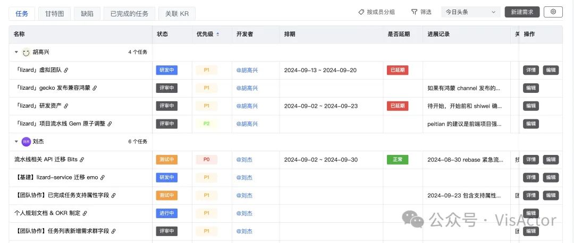574x243 pixels.
Task: Click link icon next to 「lizard」虚拟团队
Action: click(66, 70)
